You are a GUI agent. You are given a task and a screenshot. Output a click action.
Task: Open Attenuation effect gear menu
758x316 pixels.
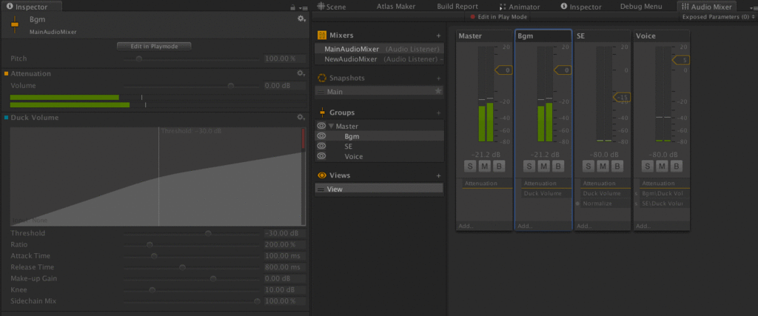(301, 73)
